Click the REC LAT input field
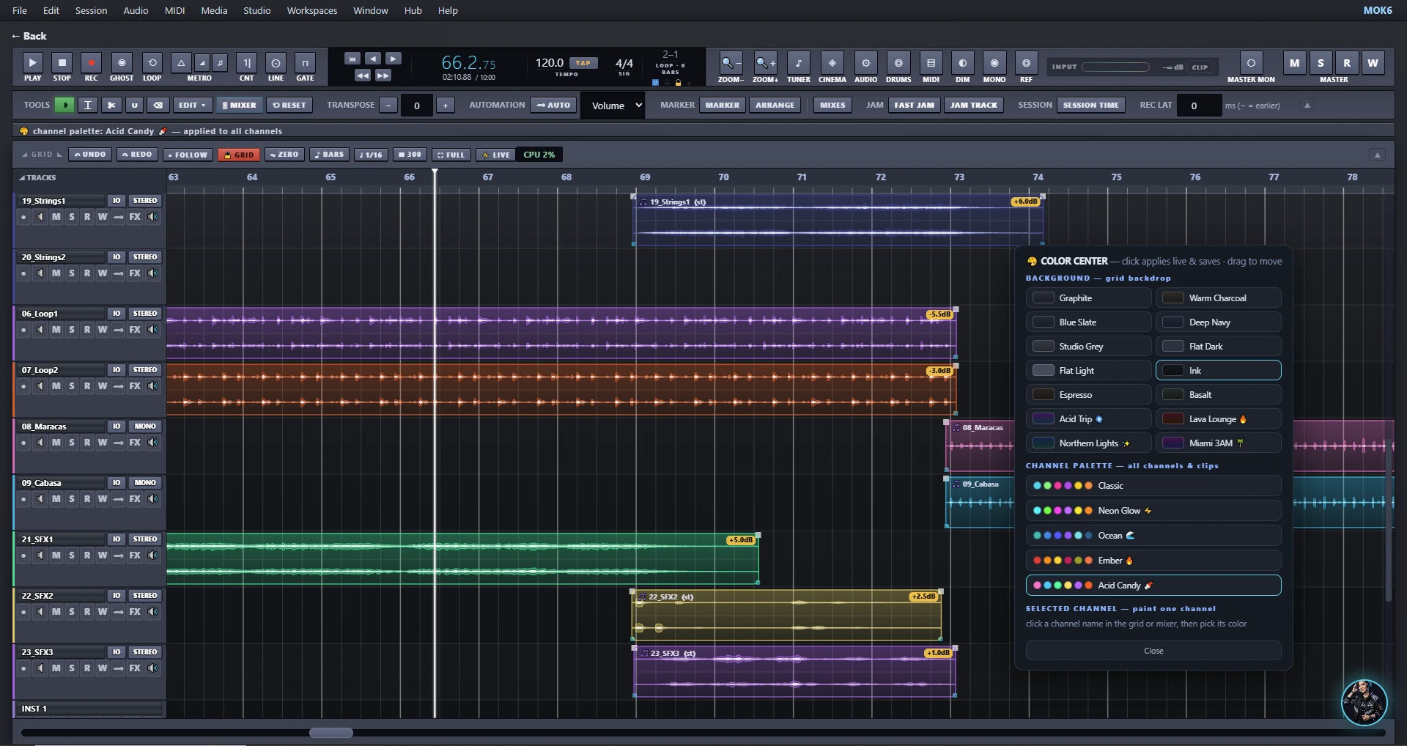Screen dimensions: 1407x746 (1199, 106)
